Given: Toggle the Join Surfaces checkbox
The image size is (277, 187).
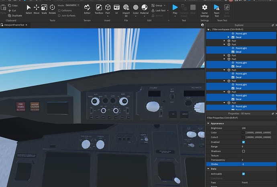Looking at the screenshot, I should (x=60, y=16).
